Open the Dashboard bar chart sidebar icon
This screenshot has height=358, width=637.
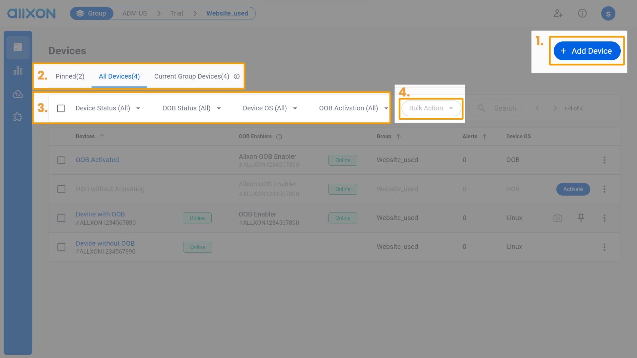click(x=18, y=70)
